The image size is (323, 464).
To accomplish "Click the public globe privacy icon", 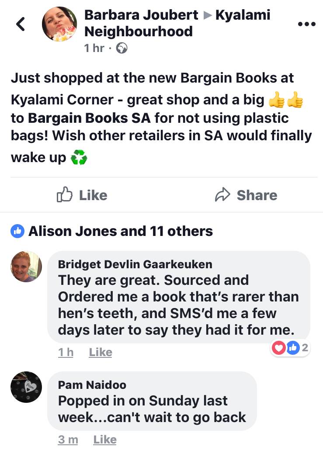I will pyautogui.click(x=122, y=48).
